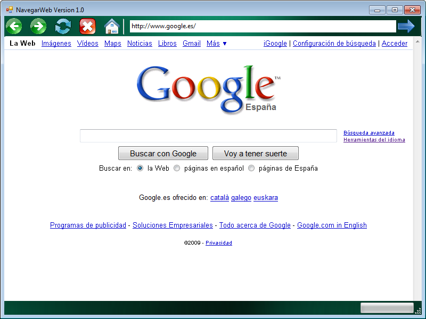The height and width of the screenshot is (319, 426).
Task: Minimize the NavegarWeb window
Action: 377,10
